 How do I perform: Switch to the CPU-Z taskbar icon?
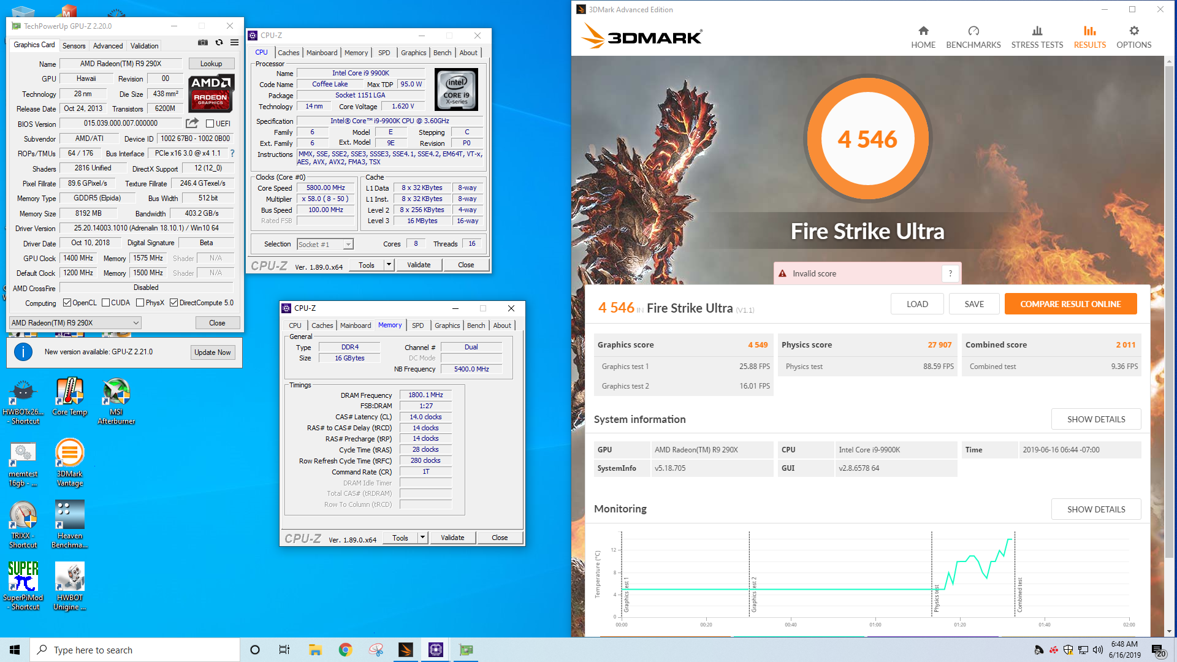pyautogui.click(x=436, y=650)
